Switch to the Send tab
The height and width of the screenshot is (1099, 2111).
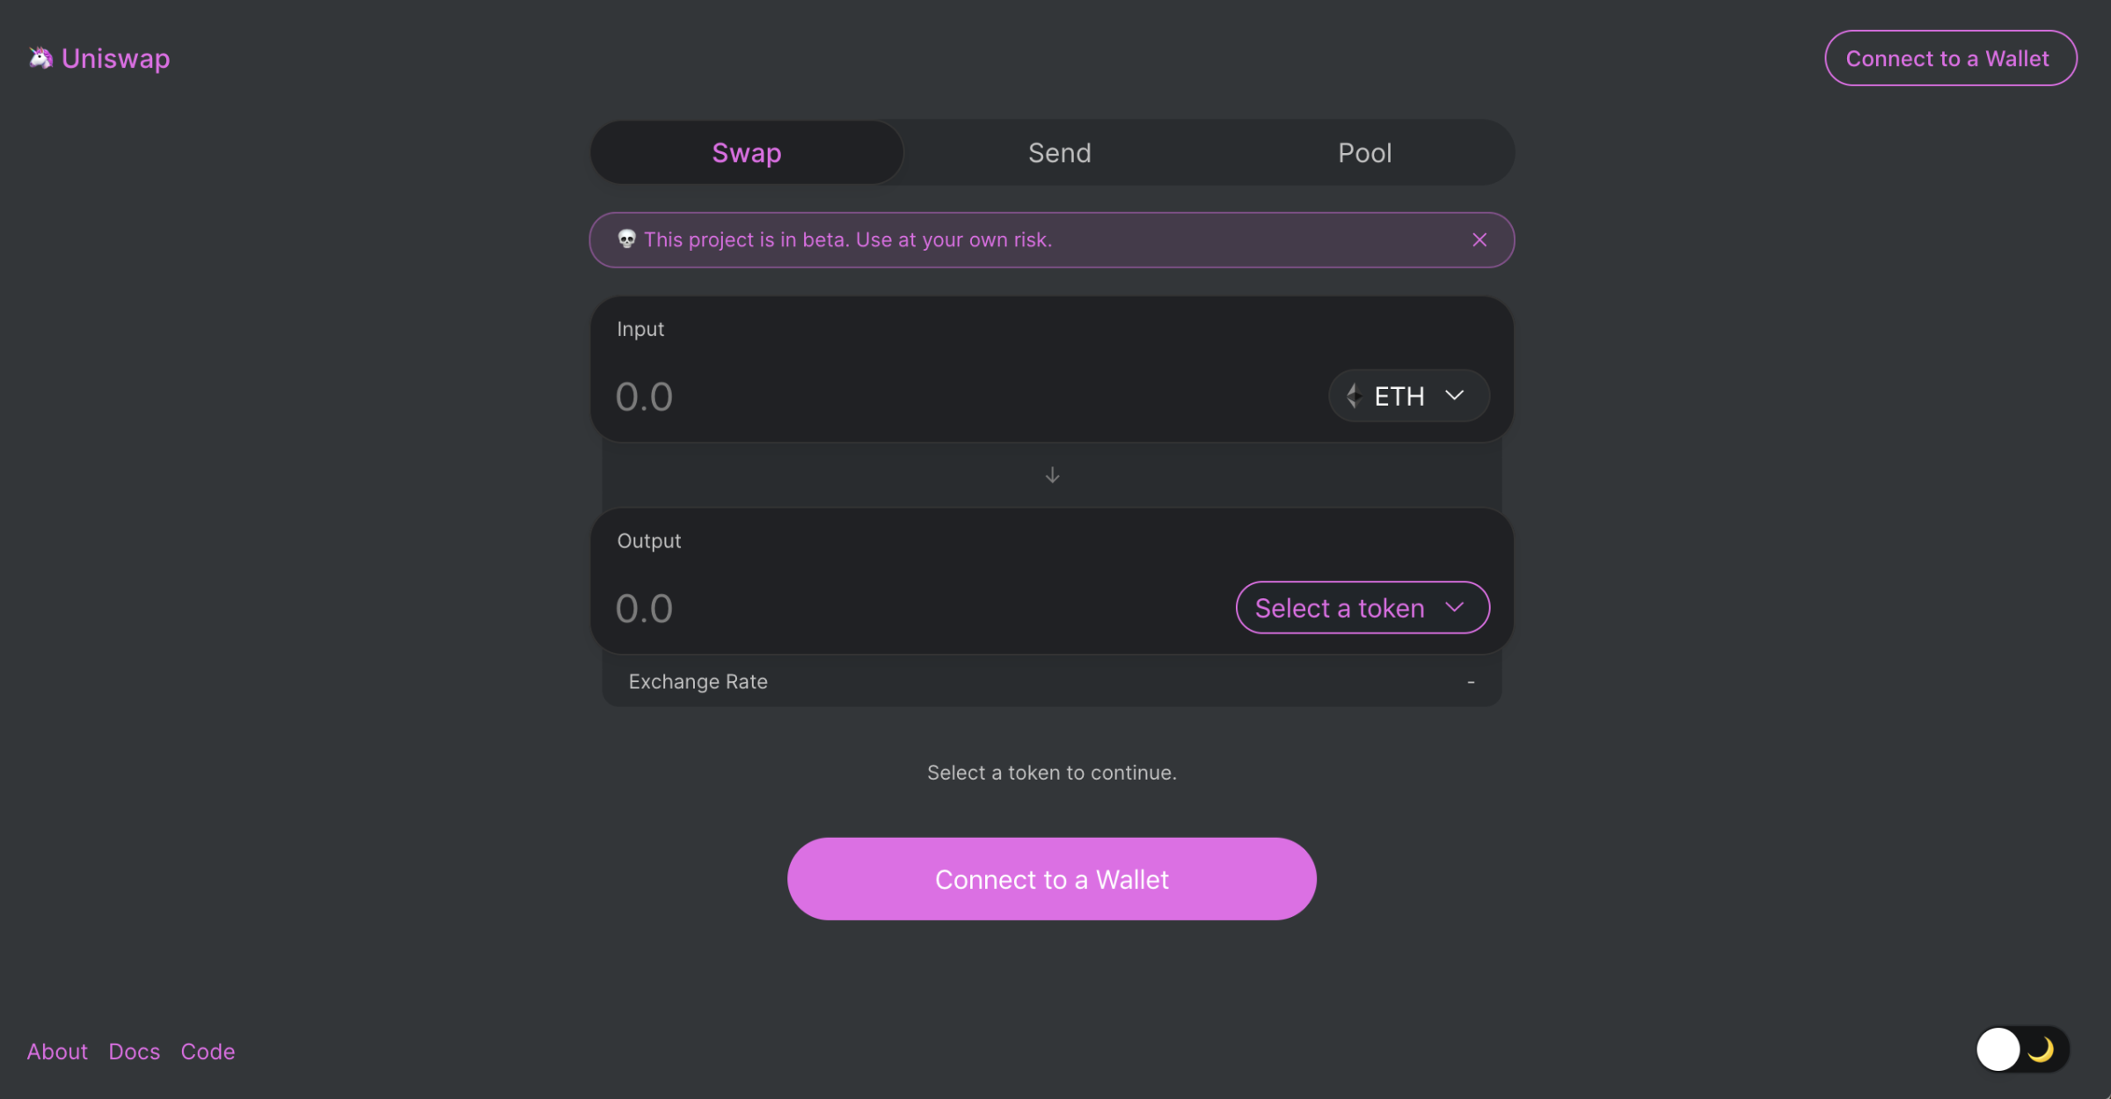click(1058, 152)
